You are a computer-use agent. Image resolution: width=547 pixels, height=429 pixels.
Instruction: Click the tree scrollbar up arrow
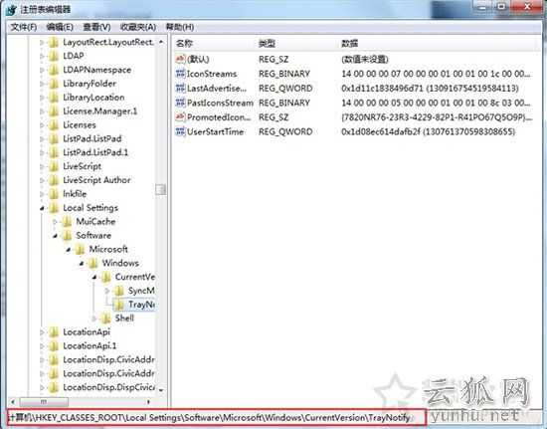click(x=160, y=42)
